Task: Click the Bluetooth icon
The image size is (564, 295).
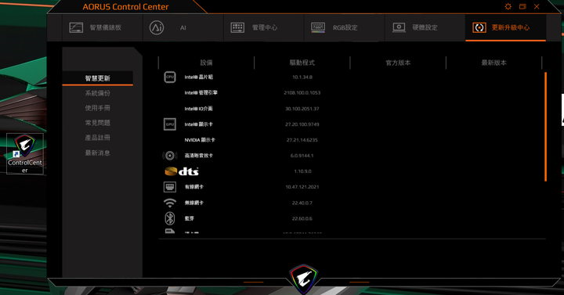Action: coord(170,218)
